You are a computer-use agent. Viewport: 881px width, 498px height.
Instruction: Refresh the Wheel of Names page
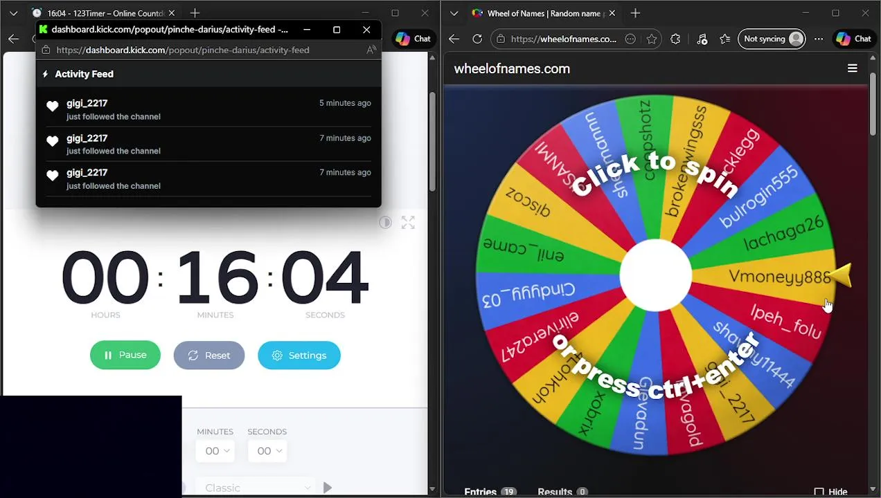point(477,39)
